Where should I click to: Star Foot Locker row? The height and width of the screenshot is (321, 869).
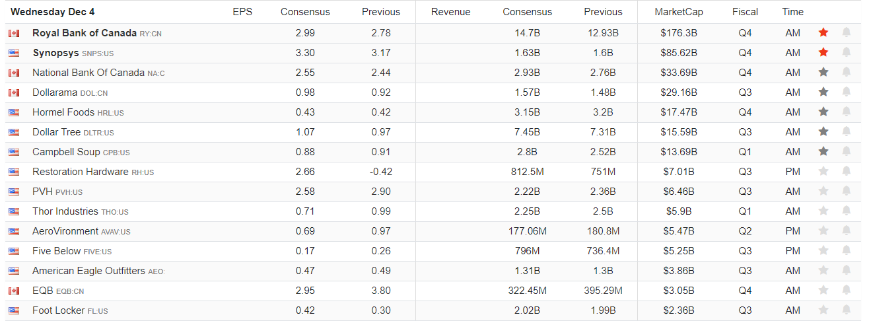823,310
